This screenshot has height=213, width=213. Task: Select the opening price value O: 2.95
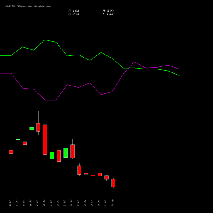(x=74, y=14)
